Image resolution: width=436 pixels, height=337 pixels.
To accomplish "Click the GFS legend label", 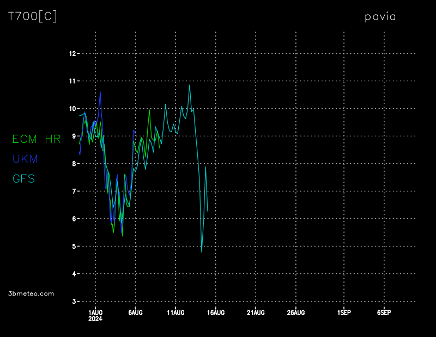I will click(x=24, y=178).
